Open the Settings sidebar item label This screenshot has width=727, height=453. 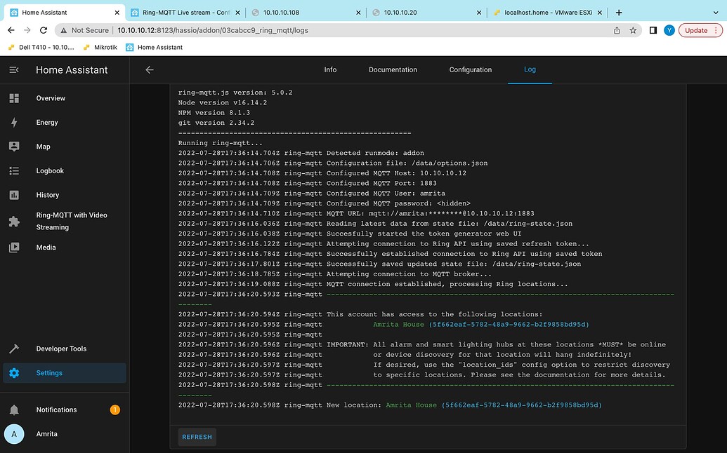point(49,373)
